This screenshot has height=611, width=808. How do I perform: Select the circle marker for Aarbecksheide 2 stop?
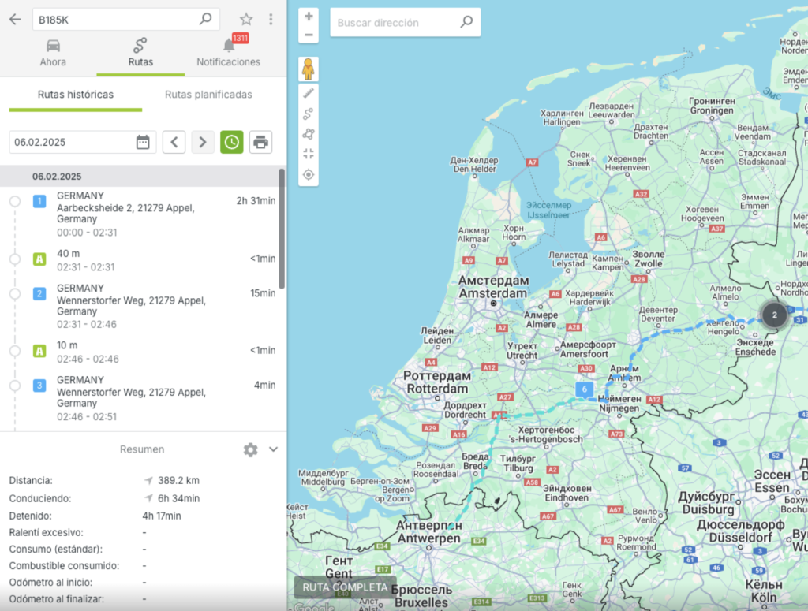pos(15,202)
